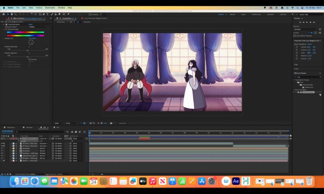Screen dimensions: 324x194
Task: Open the 'character' timeline tab
Action: pos(29,128)
